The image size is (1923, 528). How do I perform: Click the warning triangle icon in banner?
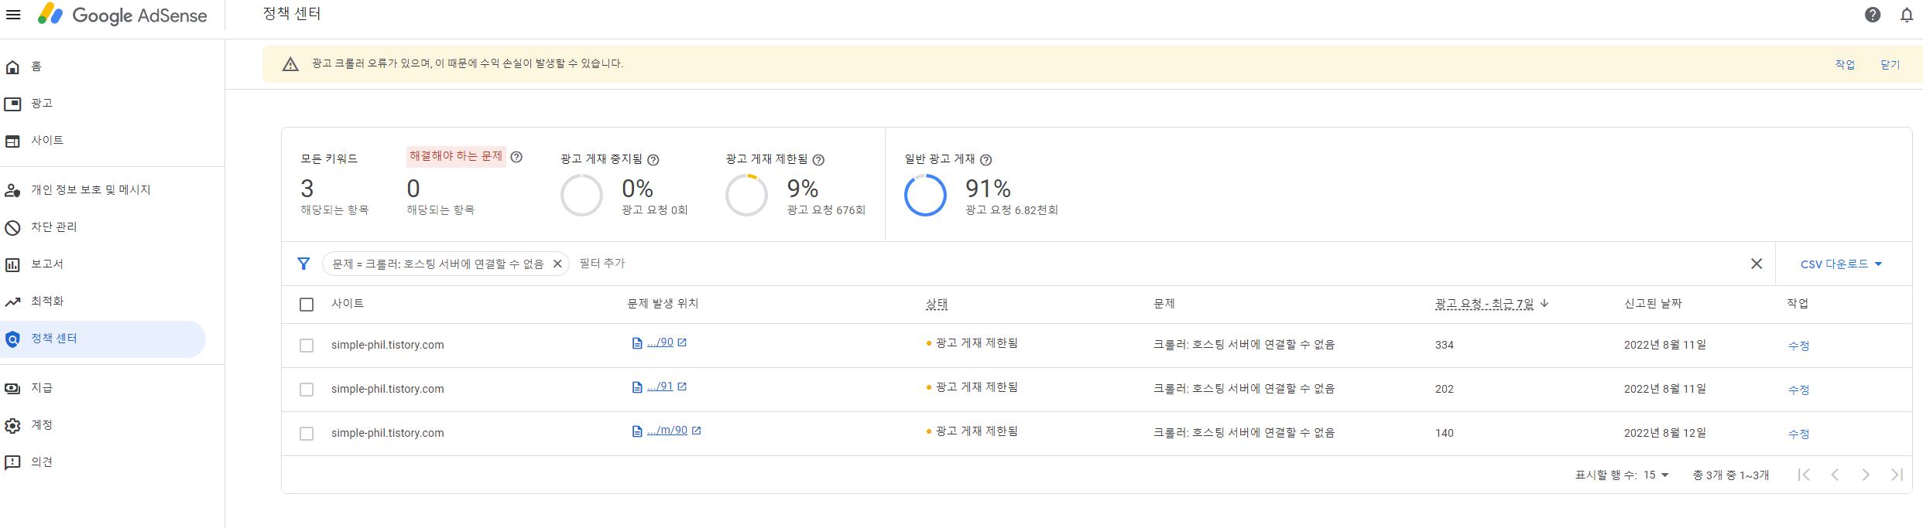(290, 64)
